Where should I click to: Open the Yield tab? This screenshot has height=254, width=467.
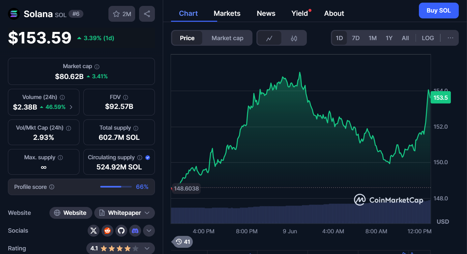(x=300, y=13)
